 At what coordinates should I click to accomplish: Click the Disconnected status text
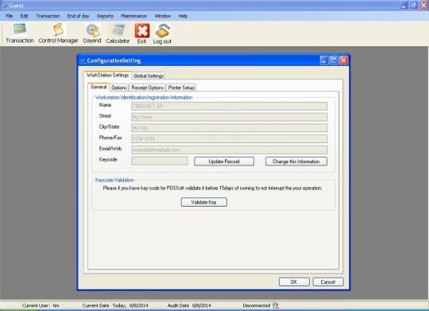(x=257, y=305)
